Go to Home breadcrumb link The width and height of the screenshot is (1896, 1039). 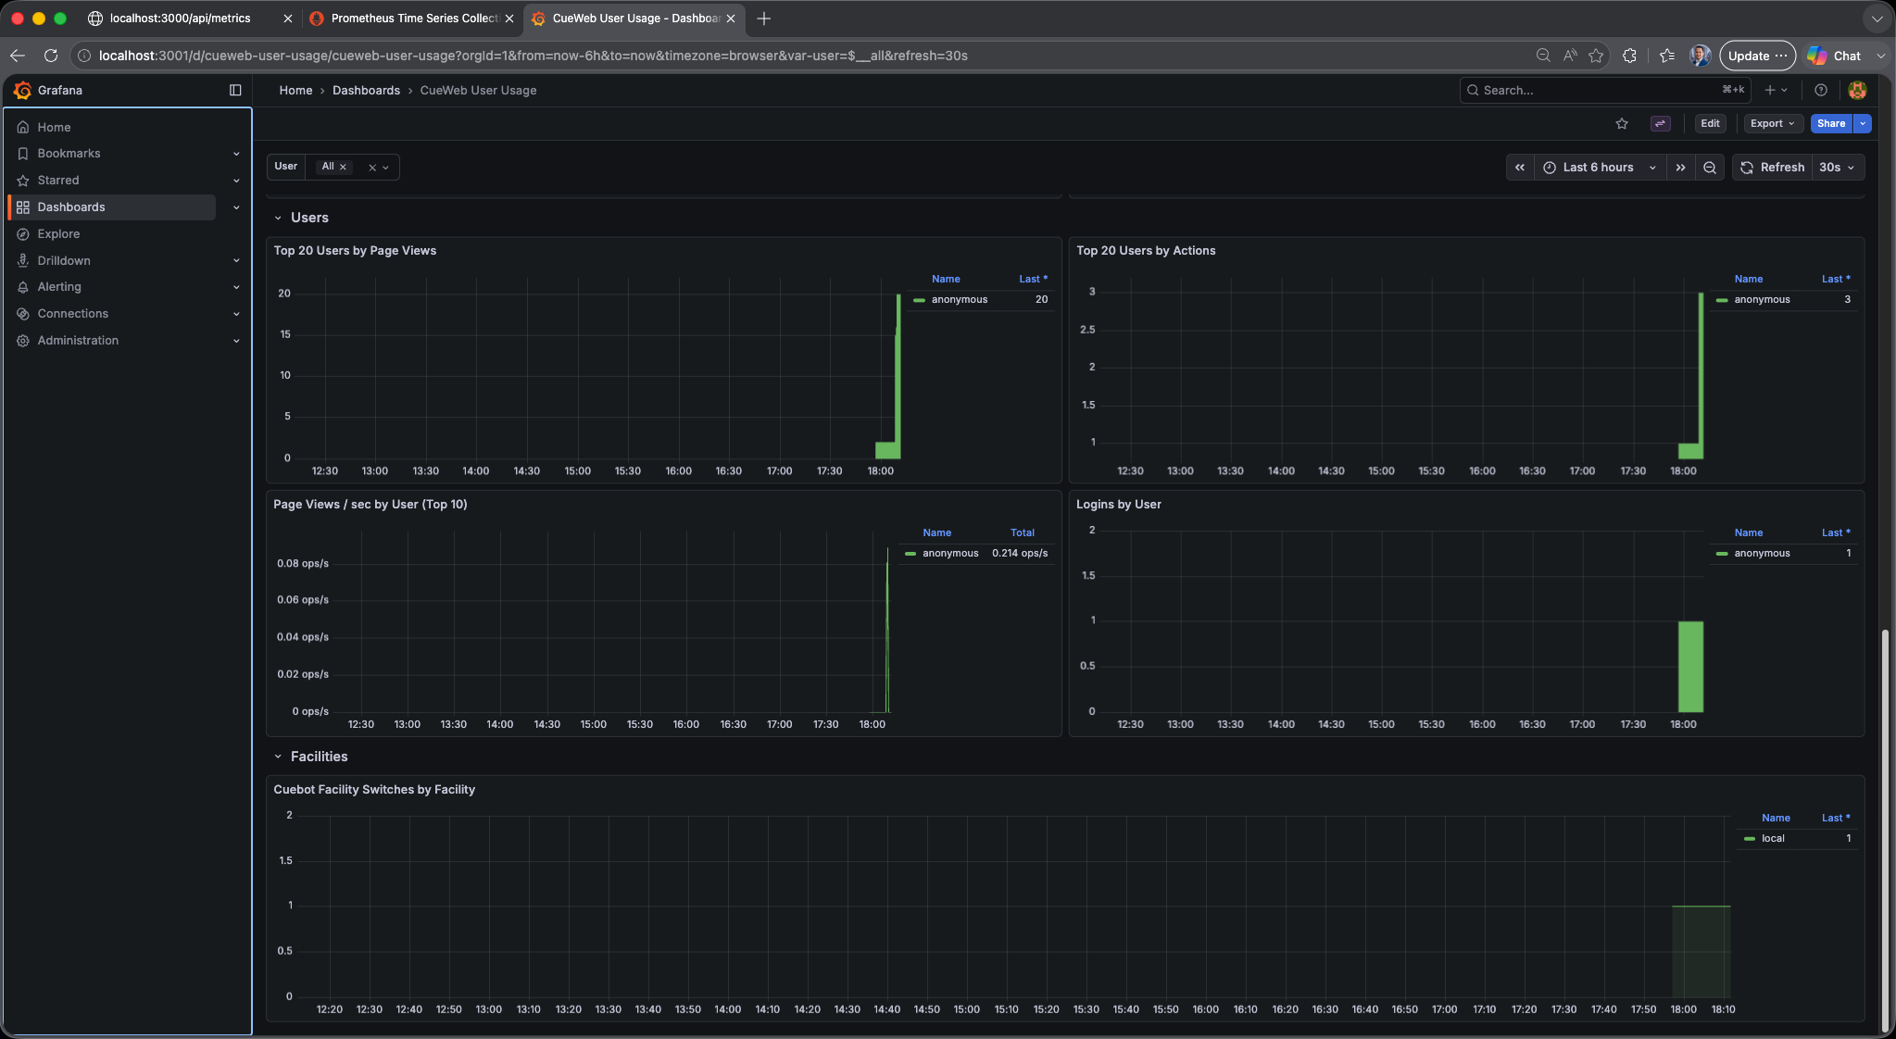[295, 90]
